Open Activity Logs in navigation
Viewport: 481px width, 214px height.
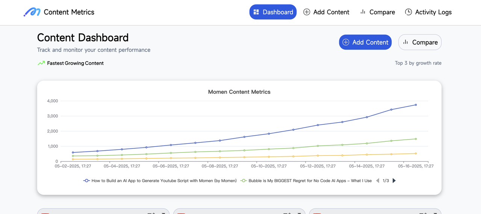tap(428, 12)
